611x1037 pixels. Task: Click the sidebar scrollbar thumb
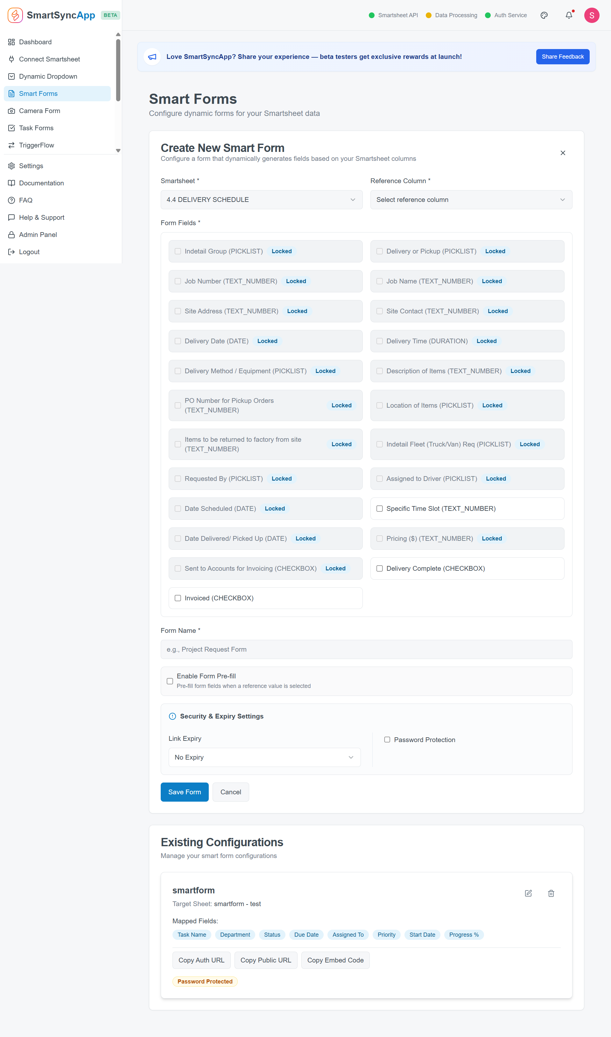(x=118, y=70)
